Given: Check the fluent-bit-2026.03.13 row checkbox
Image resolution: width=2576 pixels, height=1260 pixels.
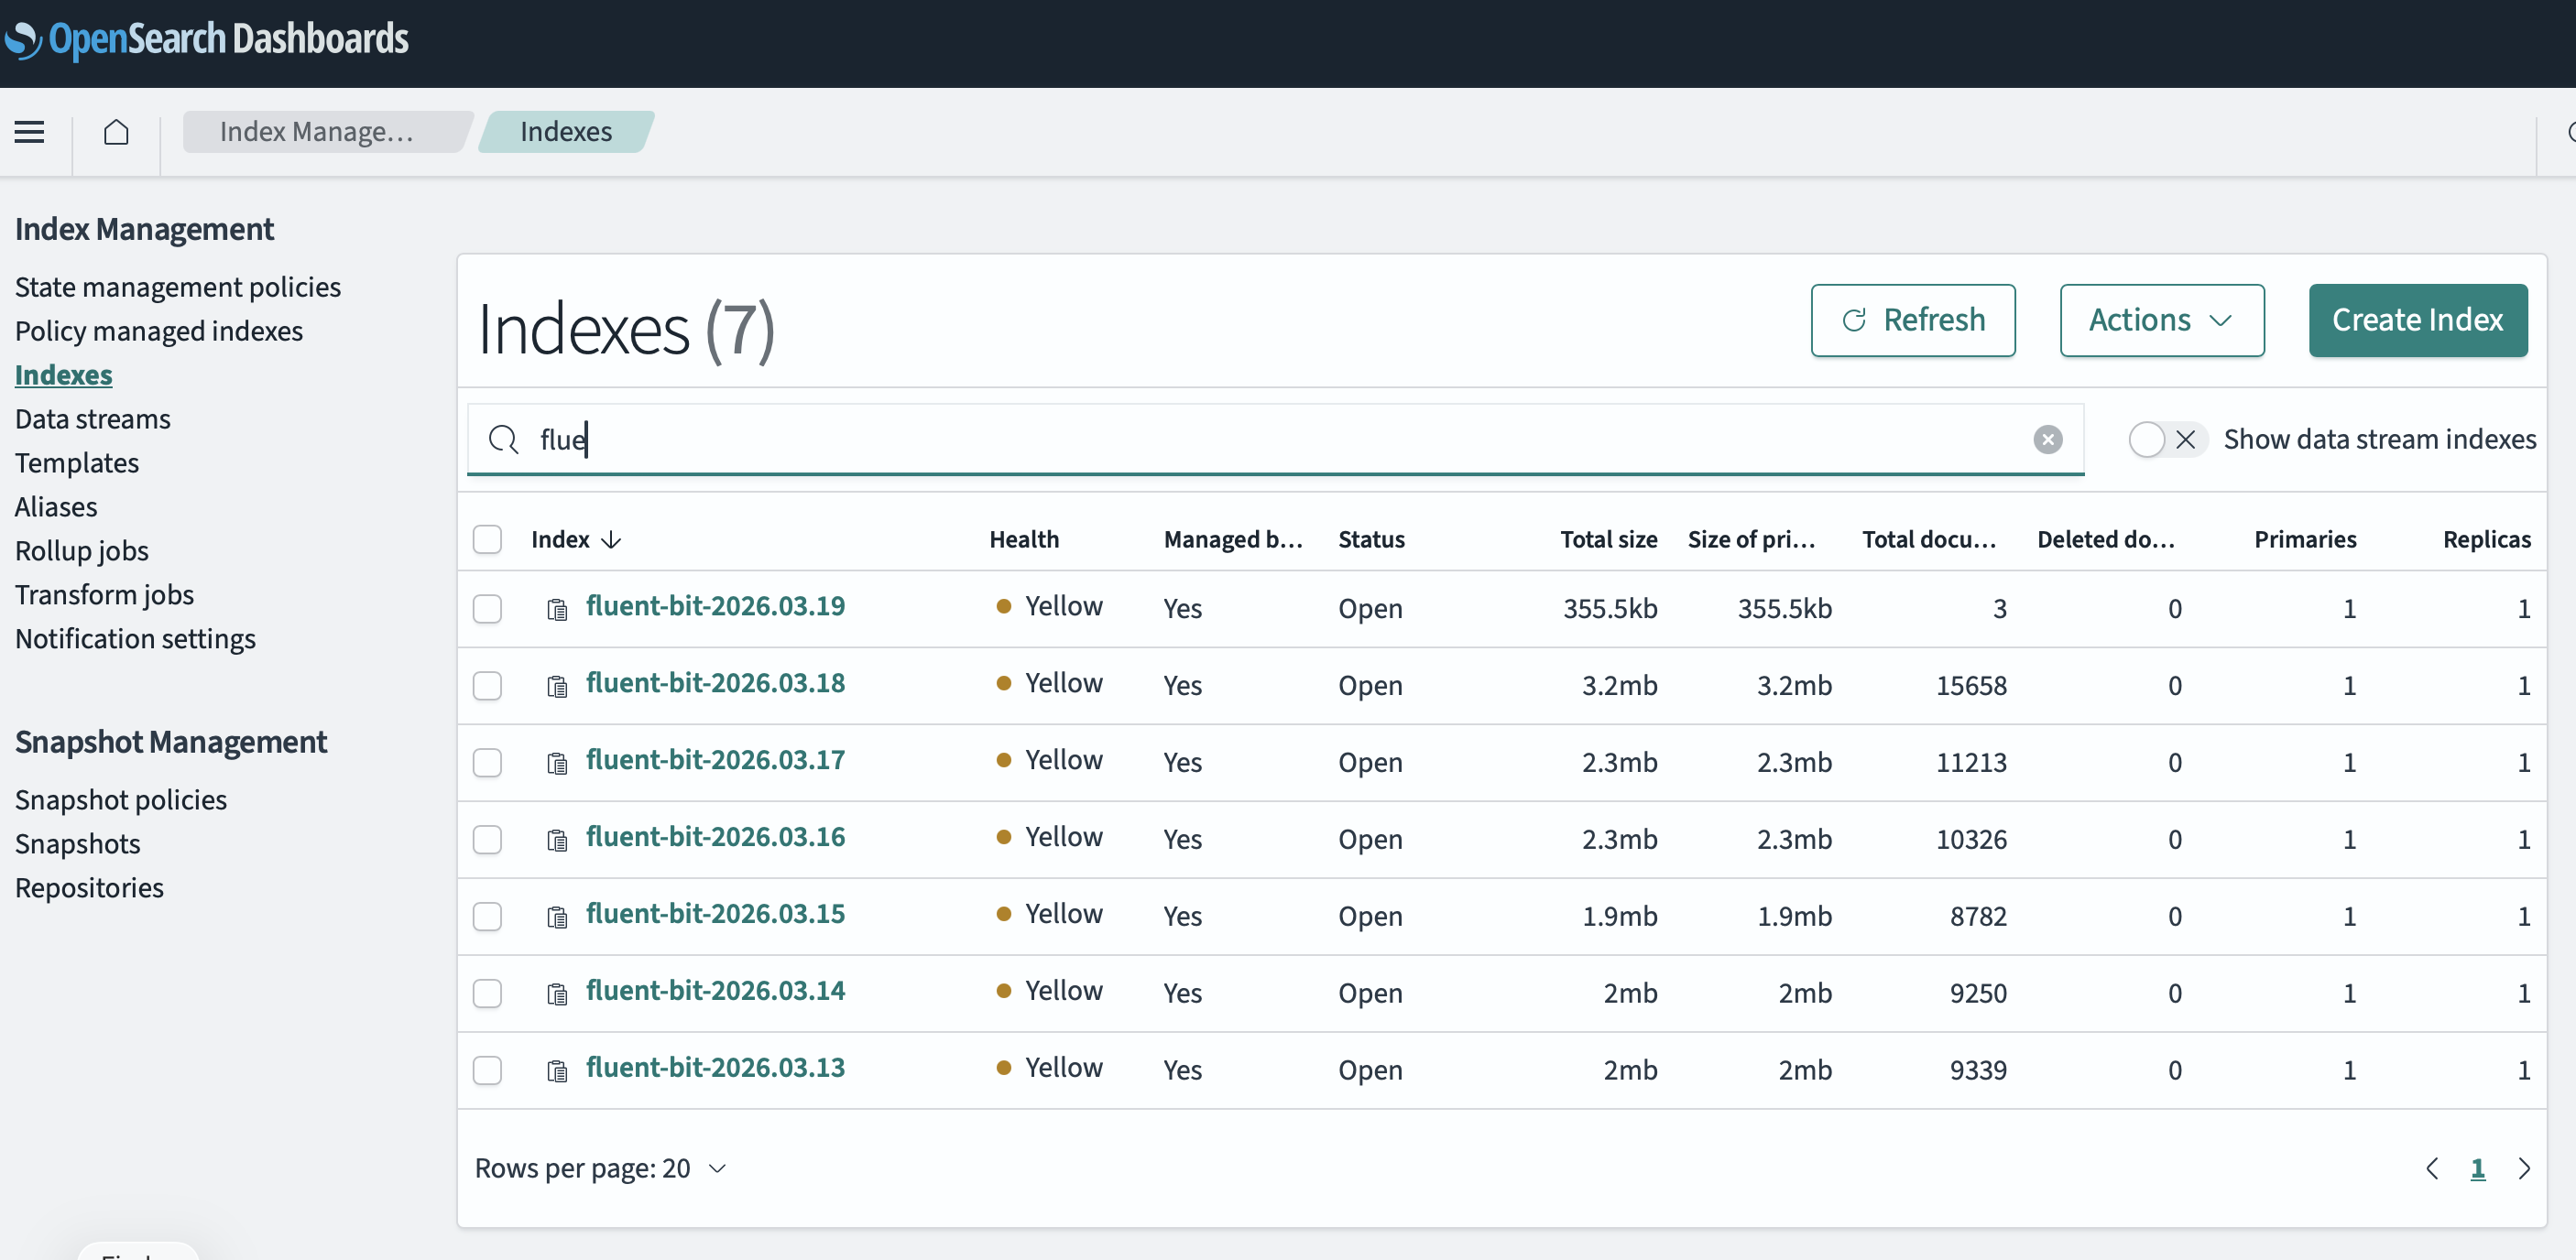Looking at the screenshot, I should tap(487, 1070).
